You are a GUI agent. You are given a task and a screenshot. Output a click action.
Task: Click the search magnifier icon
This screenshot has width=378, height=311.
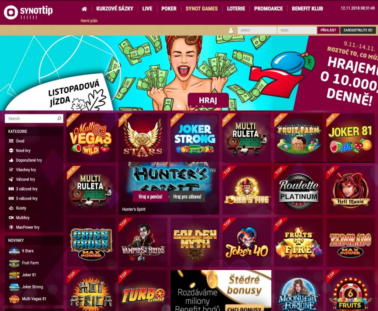coord(59,118)
